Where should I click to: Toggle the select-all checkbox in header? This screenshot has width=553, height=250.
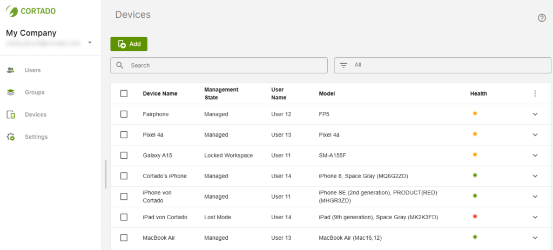pyautogui.click(x=124, y=93)
